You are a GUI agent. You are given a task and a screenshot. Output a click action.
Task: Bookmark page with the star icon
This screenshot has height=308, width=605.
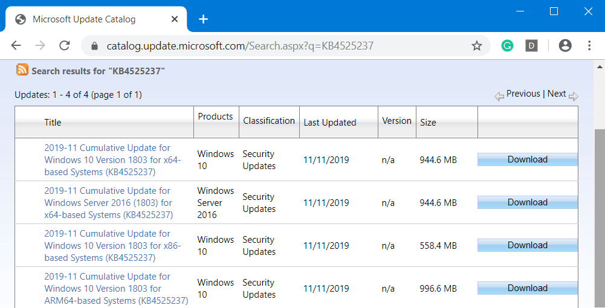477,46
